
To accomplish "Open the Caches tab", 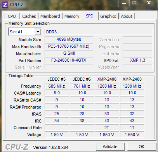I will click(x=29, y=16).
